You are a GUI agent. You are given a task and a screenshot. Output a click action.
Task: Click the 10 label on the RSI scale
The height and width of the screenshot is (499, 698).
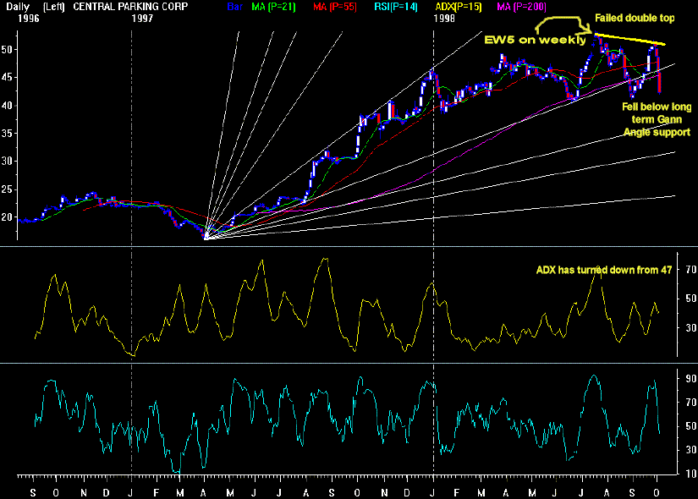pos(691,474)
